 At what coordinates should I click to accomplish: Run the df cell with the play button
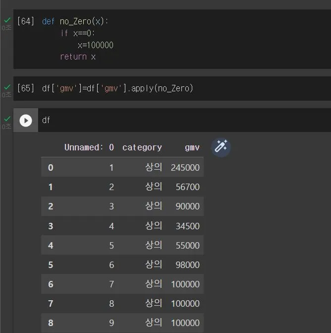(26, 121)
